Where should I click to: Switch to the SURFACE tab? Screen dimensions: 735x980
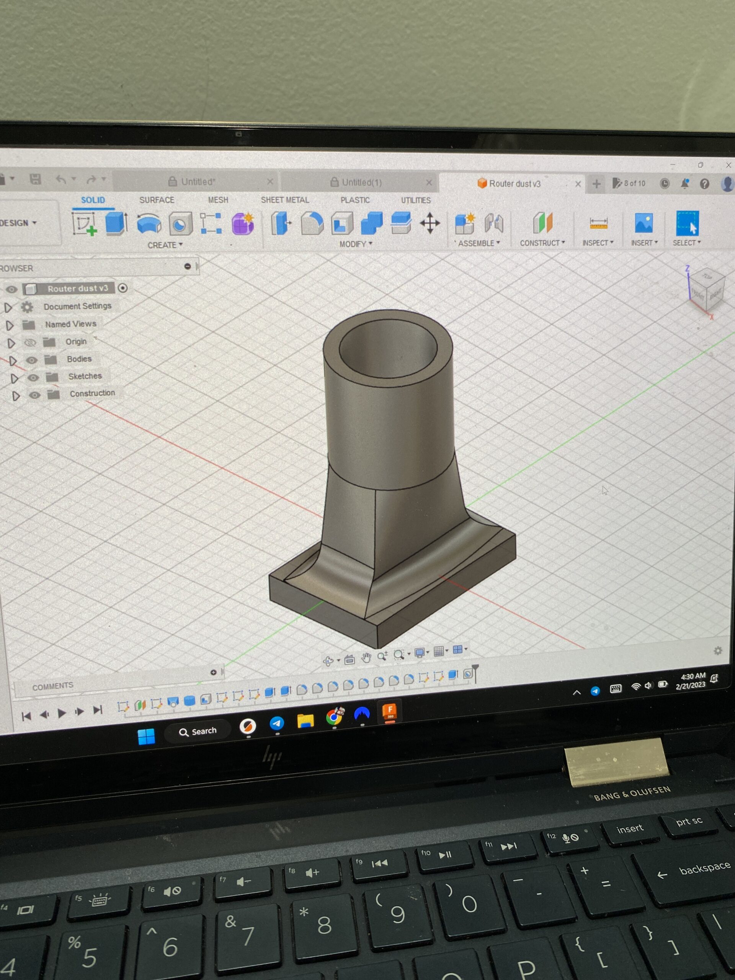(157, 200)
